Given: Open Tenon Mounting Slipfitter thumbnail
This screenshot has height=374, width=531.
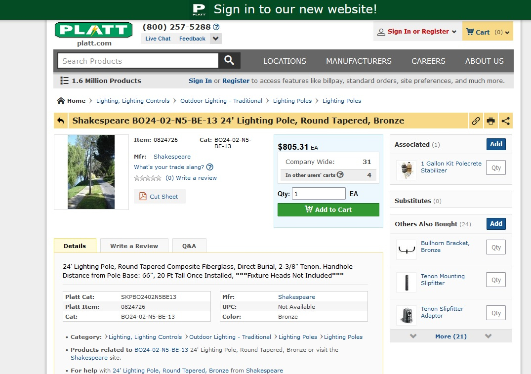Looking at the screenshot, I should point(407,282).
